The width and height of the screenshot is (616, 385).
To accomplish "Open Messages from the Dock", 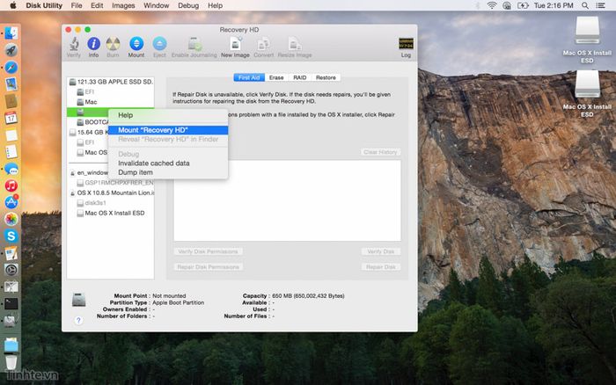I will (x=11, y=169).
